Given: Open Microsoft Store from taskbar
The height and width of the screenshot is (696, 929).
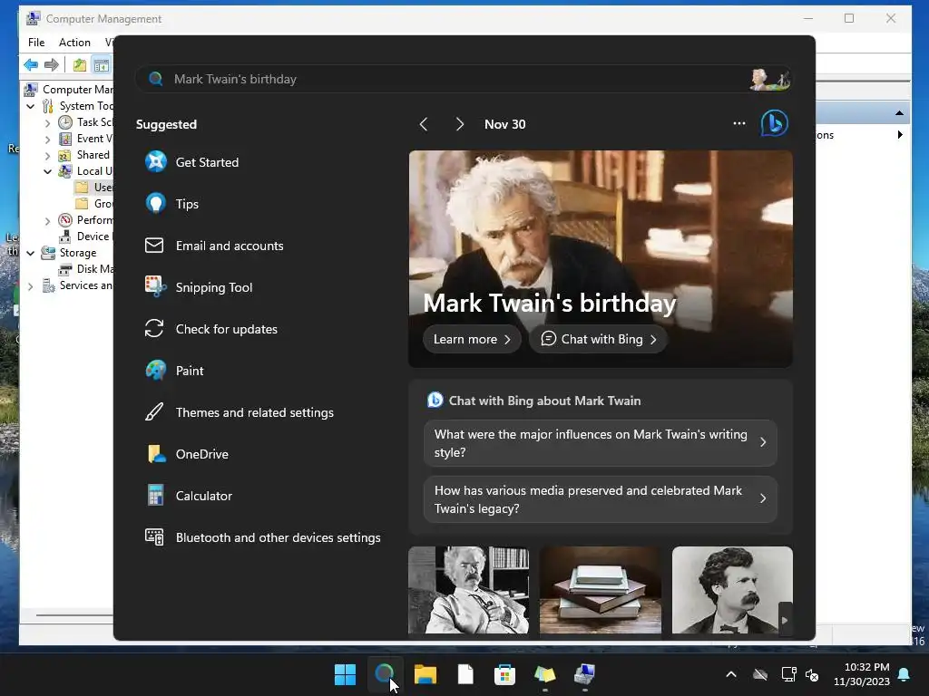Looking at the screenshot, I should [x=504, y=674].
